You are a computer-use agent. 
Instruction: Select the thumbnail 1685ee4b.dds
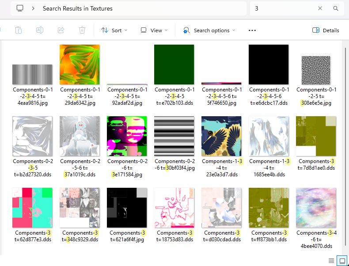tap(269, 136)
